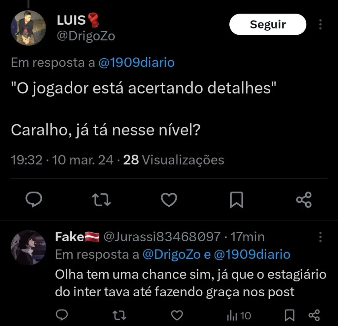This screenshot has width=338, height=326.
Task: Open 28 Visualizações view count
Action: 174,160
